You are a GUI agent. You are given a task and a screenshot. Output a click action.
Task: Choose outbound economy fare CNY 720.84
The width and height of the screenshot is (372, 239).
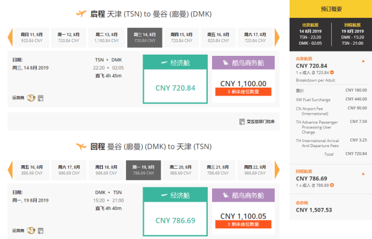(175, 86)
